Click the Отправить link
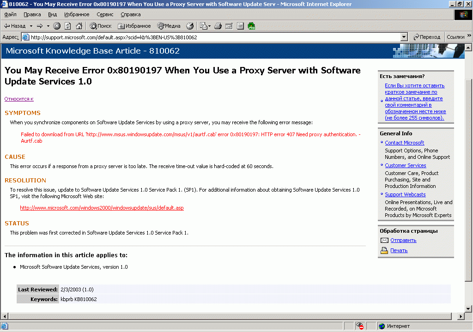The height and width of the screenshot is (332, 473). point(403,240)
